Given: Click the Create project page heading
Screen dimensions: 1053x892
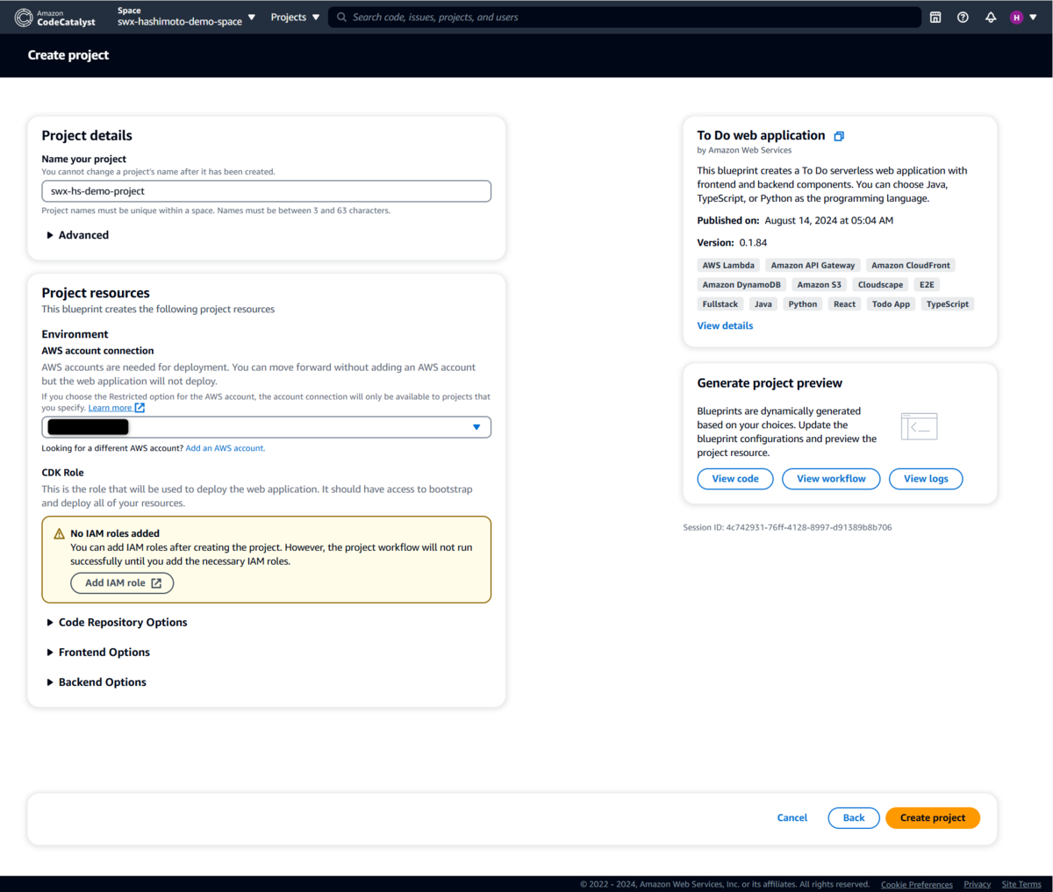Looking at the screenshot, I should pos(68,55).
